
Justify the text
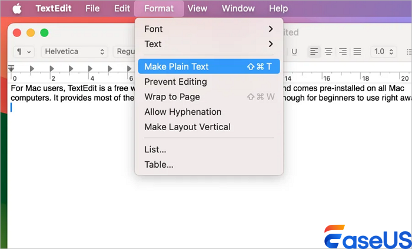click(357, 51)
